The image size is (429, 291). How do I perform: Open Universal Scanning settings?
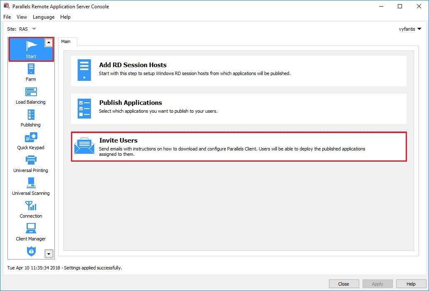tap(31, 186)
